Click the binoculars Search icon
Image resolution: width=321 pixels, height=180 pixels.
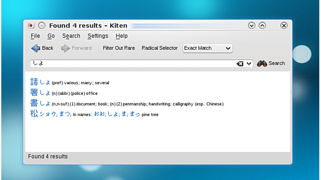[x=262, y=63]
